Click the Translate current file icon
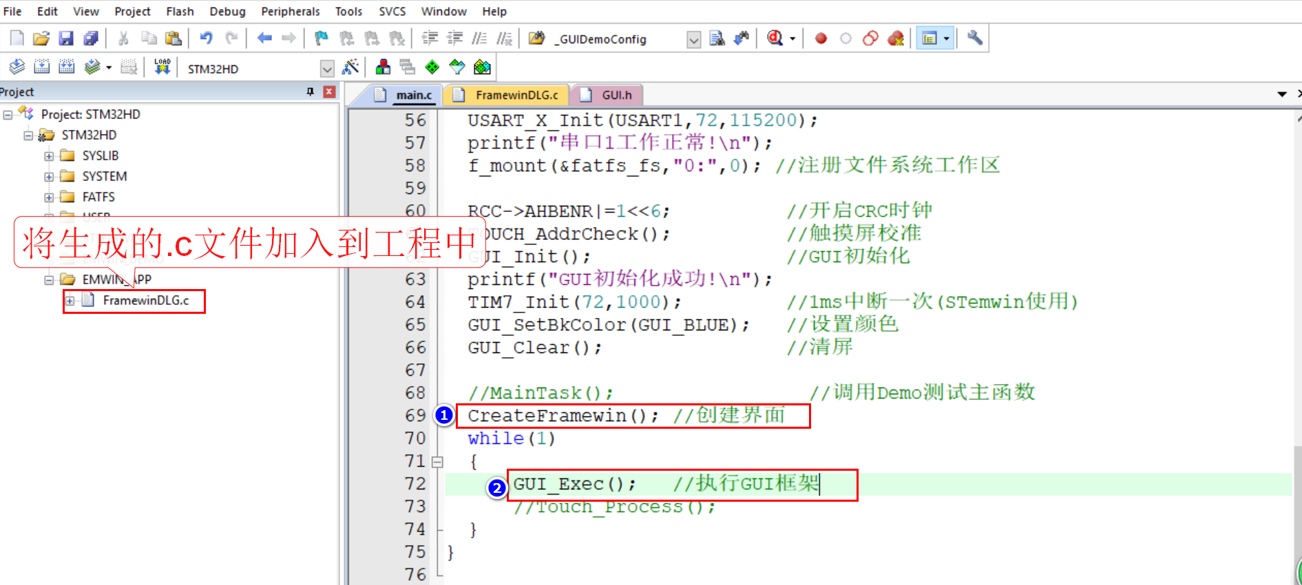The height and width of the screenshot is (585, 1302). (x=17, y=67)
